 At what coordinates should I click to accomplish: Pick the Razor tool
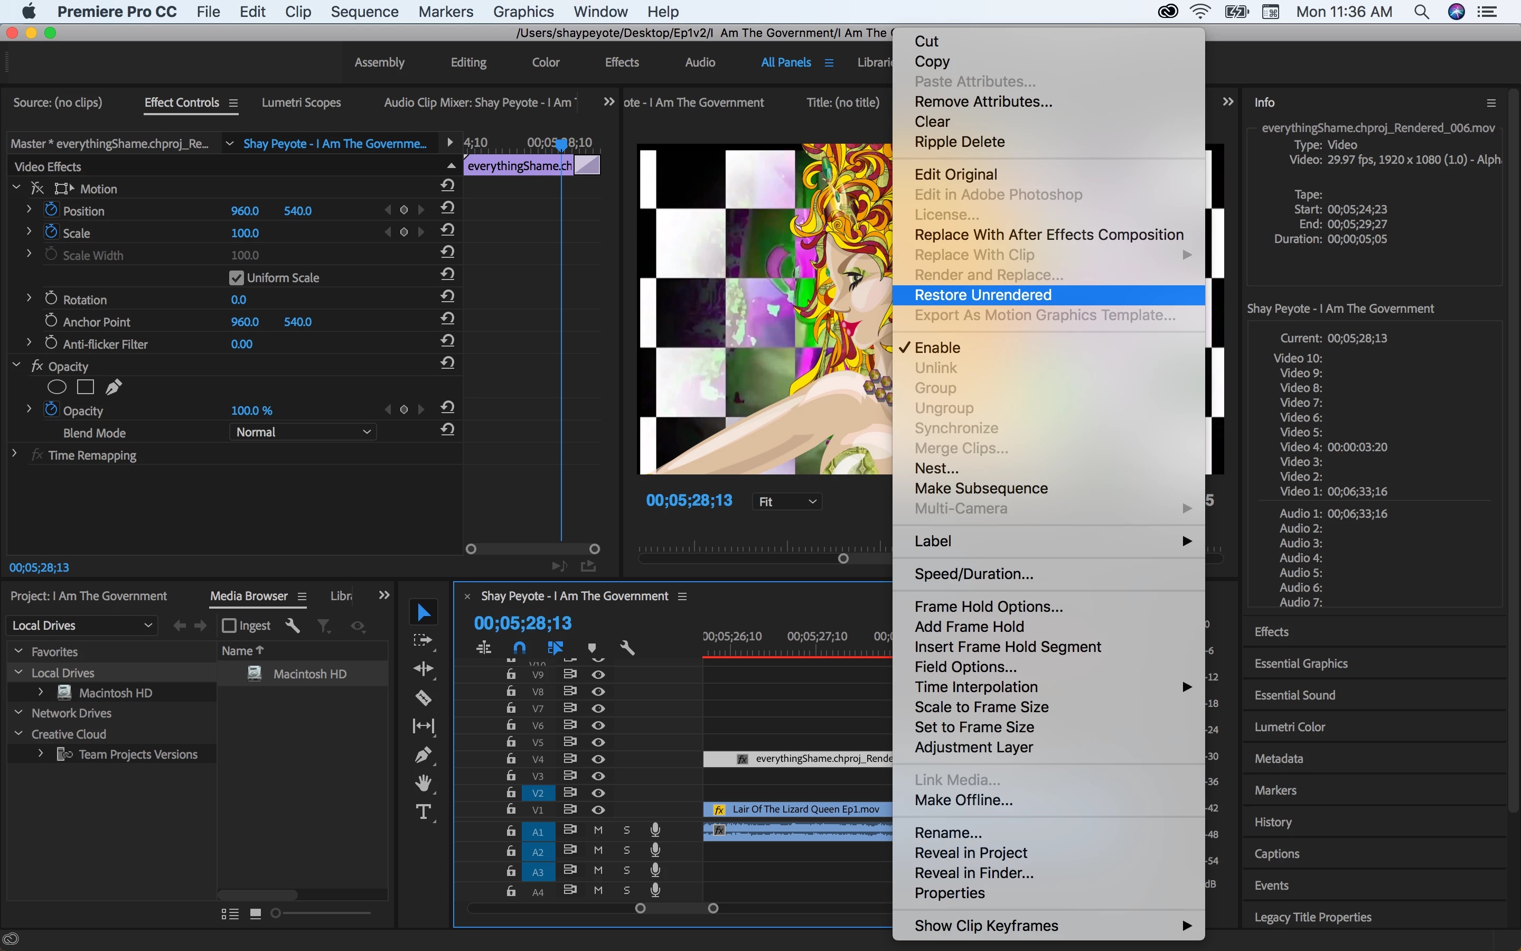click(424, 697)
